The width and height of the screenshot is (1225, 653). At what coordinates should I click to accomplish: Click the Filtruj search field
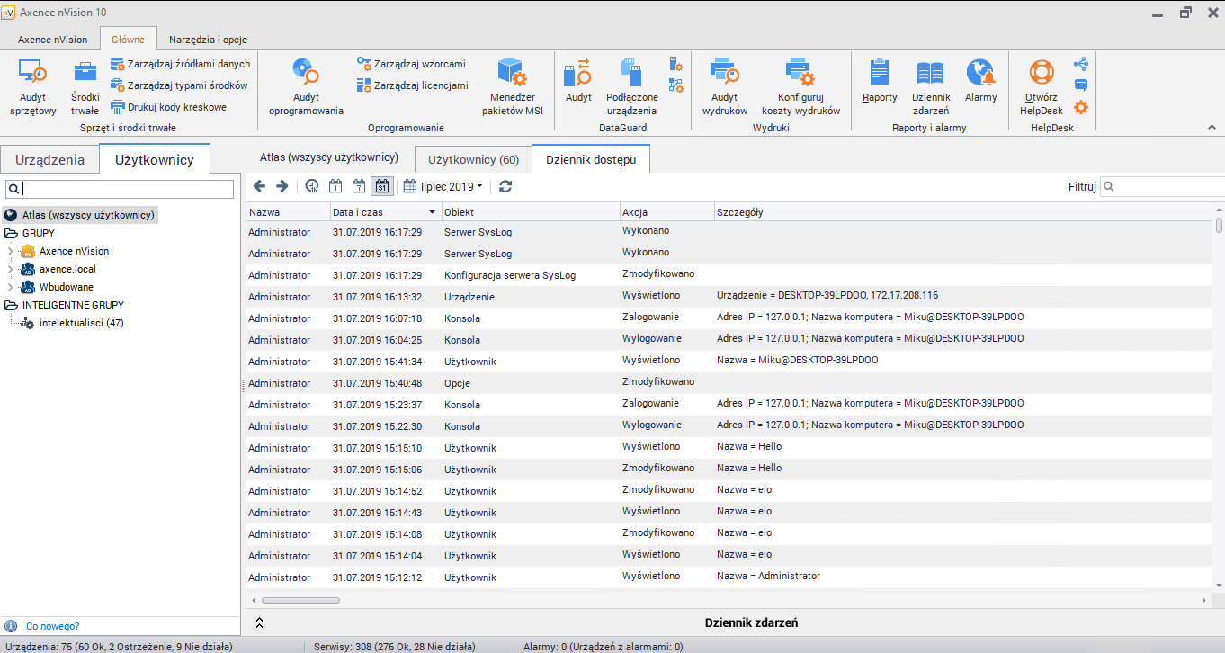[1166, 186]
